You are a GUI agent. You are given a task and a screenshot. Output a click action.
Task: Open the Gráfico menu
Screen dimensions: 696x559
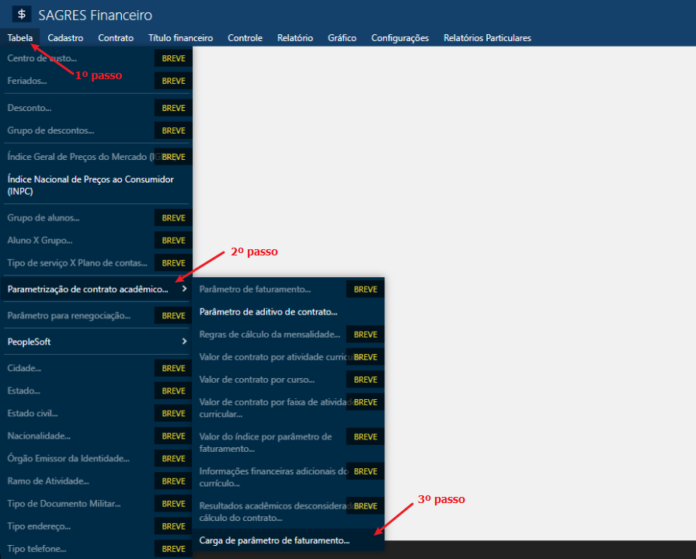coord(342,36)
